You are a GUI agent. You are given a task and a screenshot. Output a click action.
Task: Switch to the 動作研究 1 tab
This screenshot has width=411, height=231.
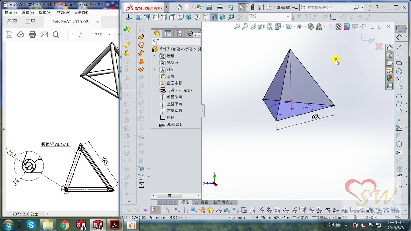(x=223, y=202)
